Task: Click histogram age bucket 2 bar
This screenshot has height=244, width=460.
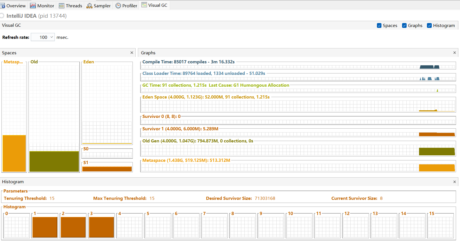Action: (73, 227)
